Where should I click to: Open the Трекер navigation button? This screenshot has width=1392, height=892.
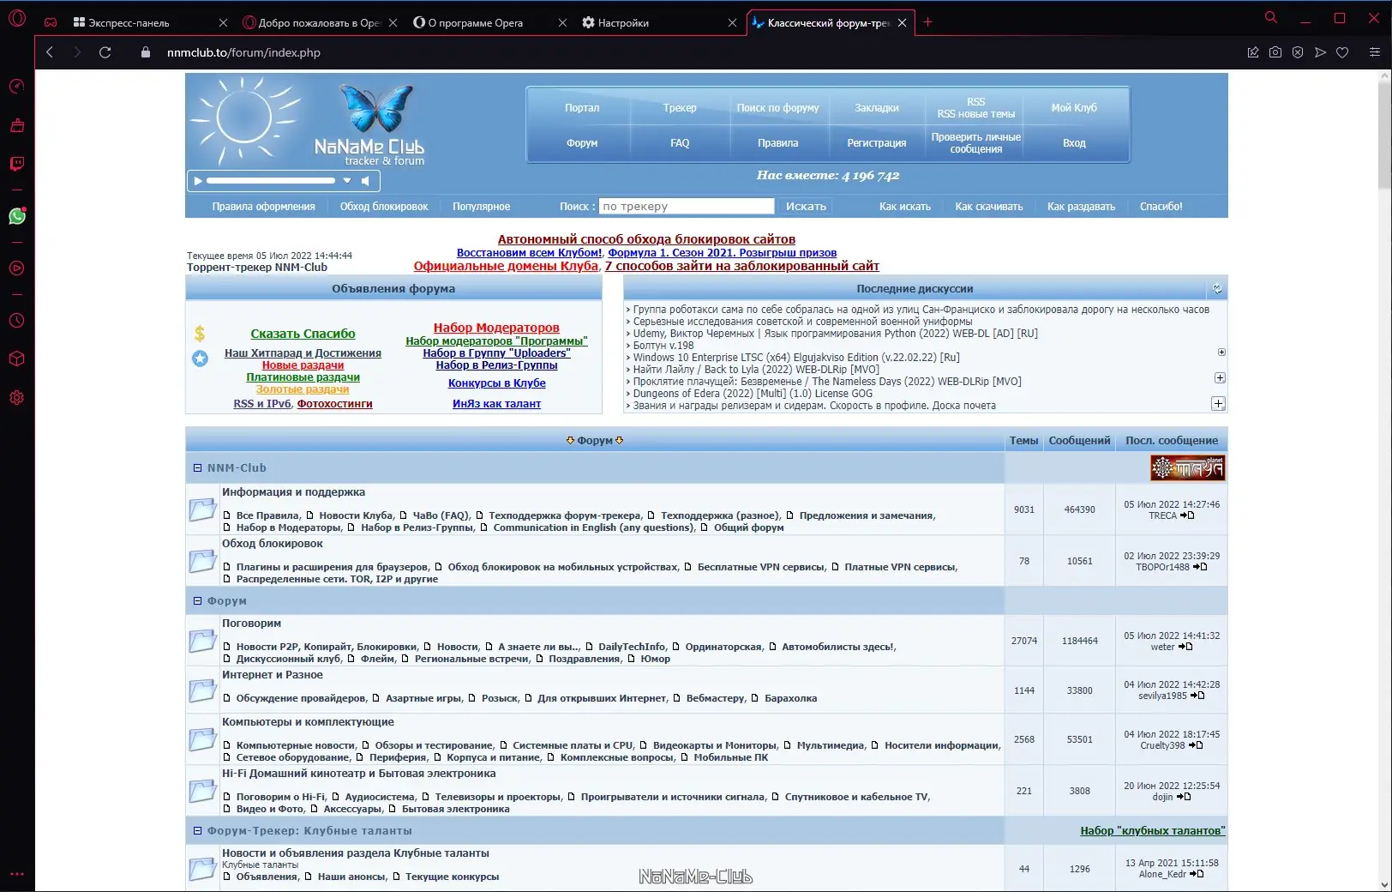[680, 108]
